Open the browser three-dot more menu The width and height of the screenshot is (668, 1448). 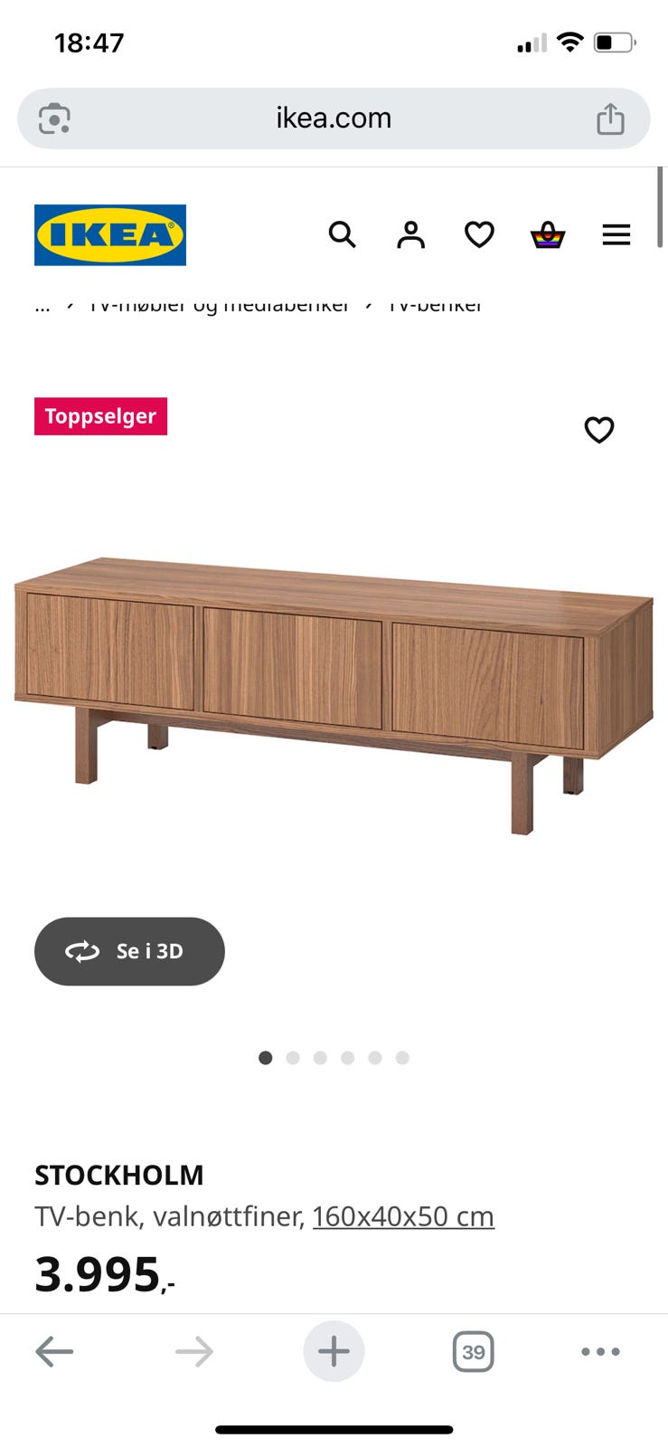600,1352
